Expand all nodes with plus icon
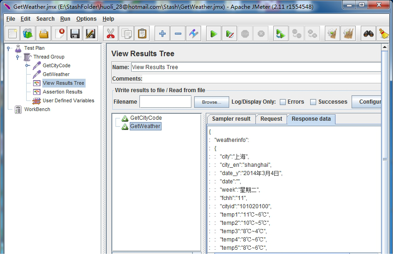The width and height of the screenshot is (393, 264). point(162,34)
